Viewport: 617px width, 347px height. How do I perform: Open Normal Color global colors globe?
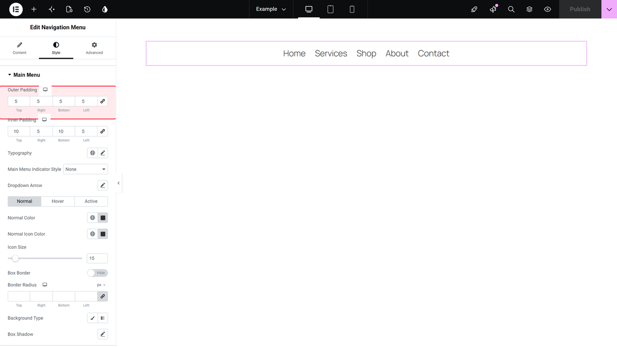click(93, 218)
